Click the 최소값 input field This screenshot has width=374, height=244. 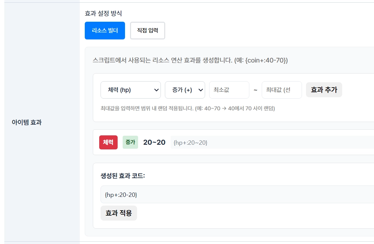click(x=229, y=90)
